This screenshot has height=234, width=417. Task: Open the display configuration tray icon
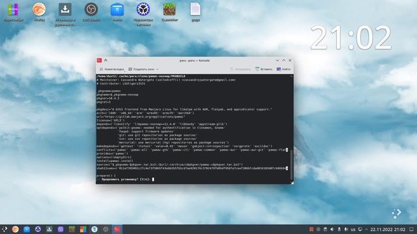(360, 229)
